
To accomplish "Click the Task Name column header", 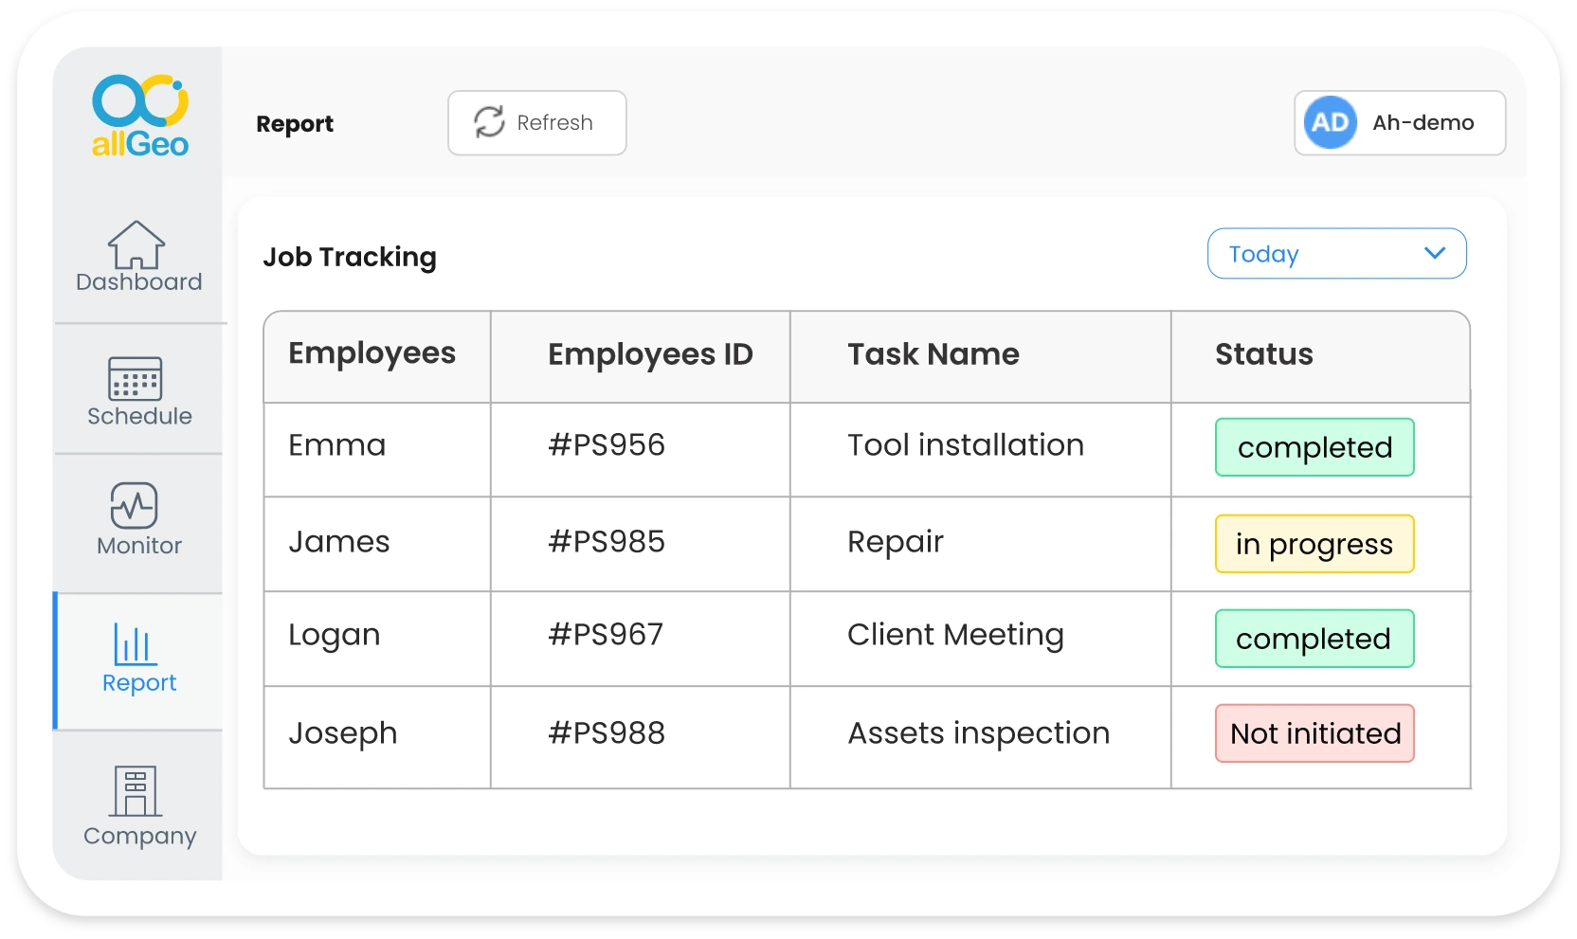I will [x=933, y=354].
